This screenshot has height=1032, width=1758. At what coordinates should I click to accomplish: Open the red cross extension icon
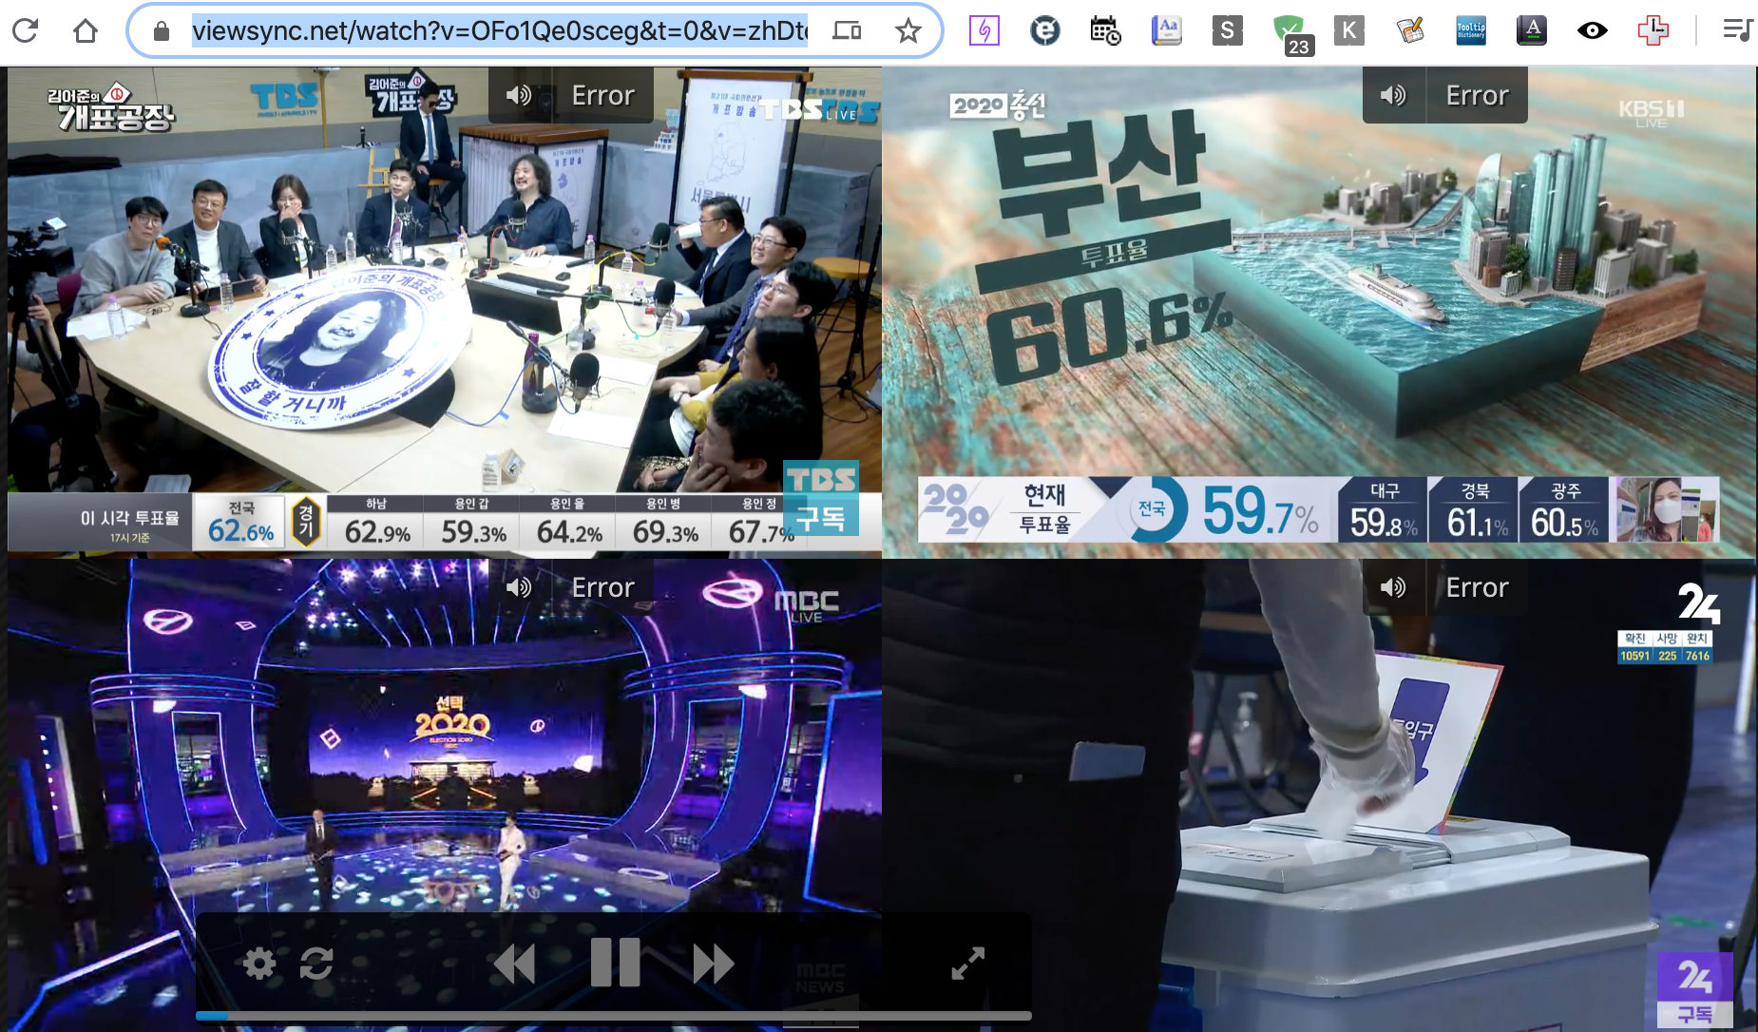pyautogui.click(x=1653, y=31)
